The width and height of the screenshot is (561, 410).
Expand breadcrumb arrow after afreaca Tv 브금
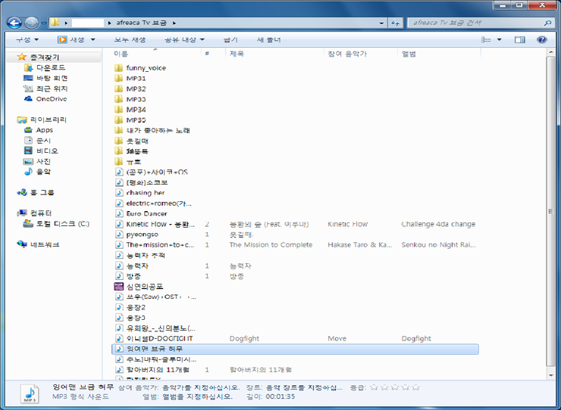pyautogui.click(x=174, y=23)
